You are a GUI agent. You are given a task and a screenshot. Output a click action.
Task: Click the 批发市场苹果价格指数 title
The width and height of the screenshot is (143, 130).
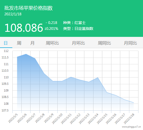[28, 8]
